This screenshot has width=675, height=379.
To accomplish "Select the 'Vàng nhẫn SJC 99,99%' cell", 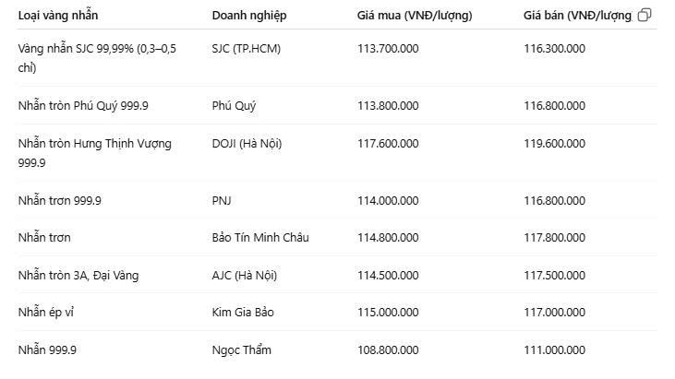I will coord(97,58).
